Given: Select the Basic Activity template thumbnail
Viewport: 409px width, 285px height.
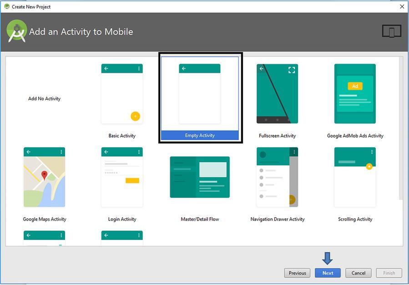Looking at the screenshot, I should 122,94.
